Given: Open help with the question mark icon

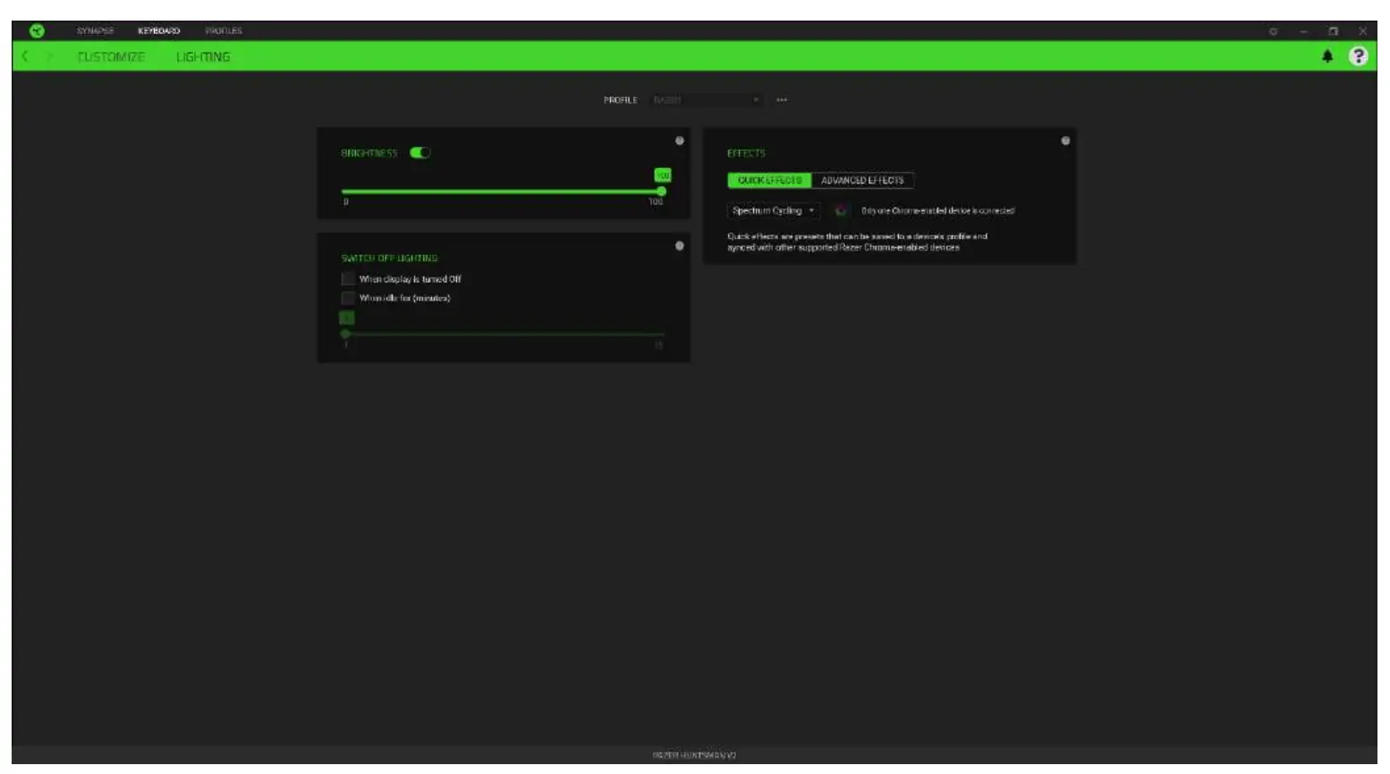Looking at the screenshot, I should 1358,56.
